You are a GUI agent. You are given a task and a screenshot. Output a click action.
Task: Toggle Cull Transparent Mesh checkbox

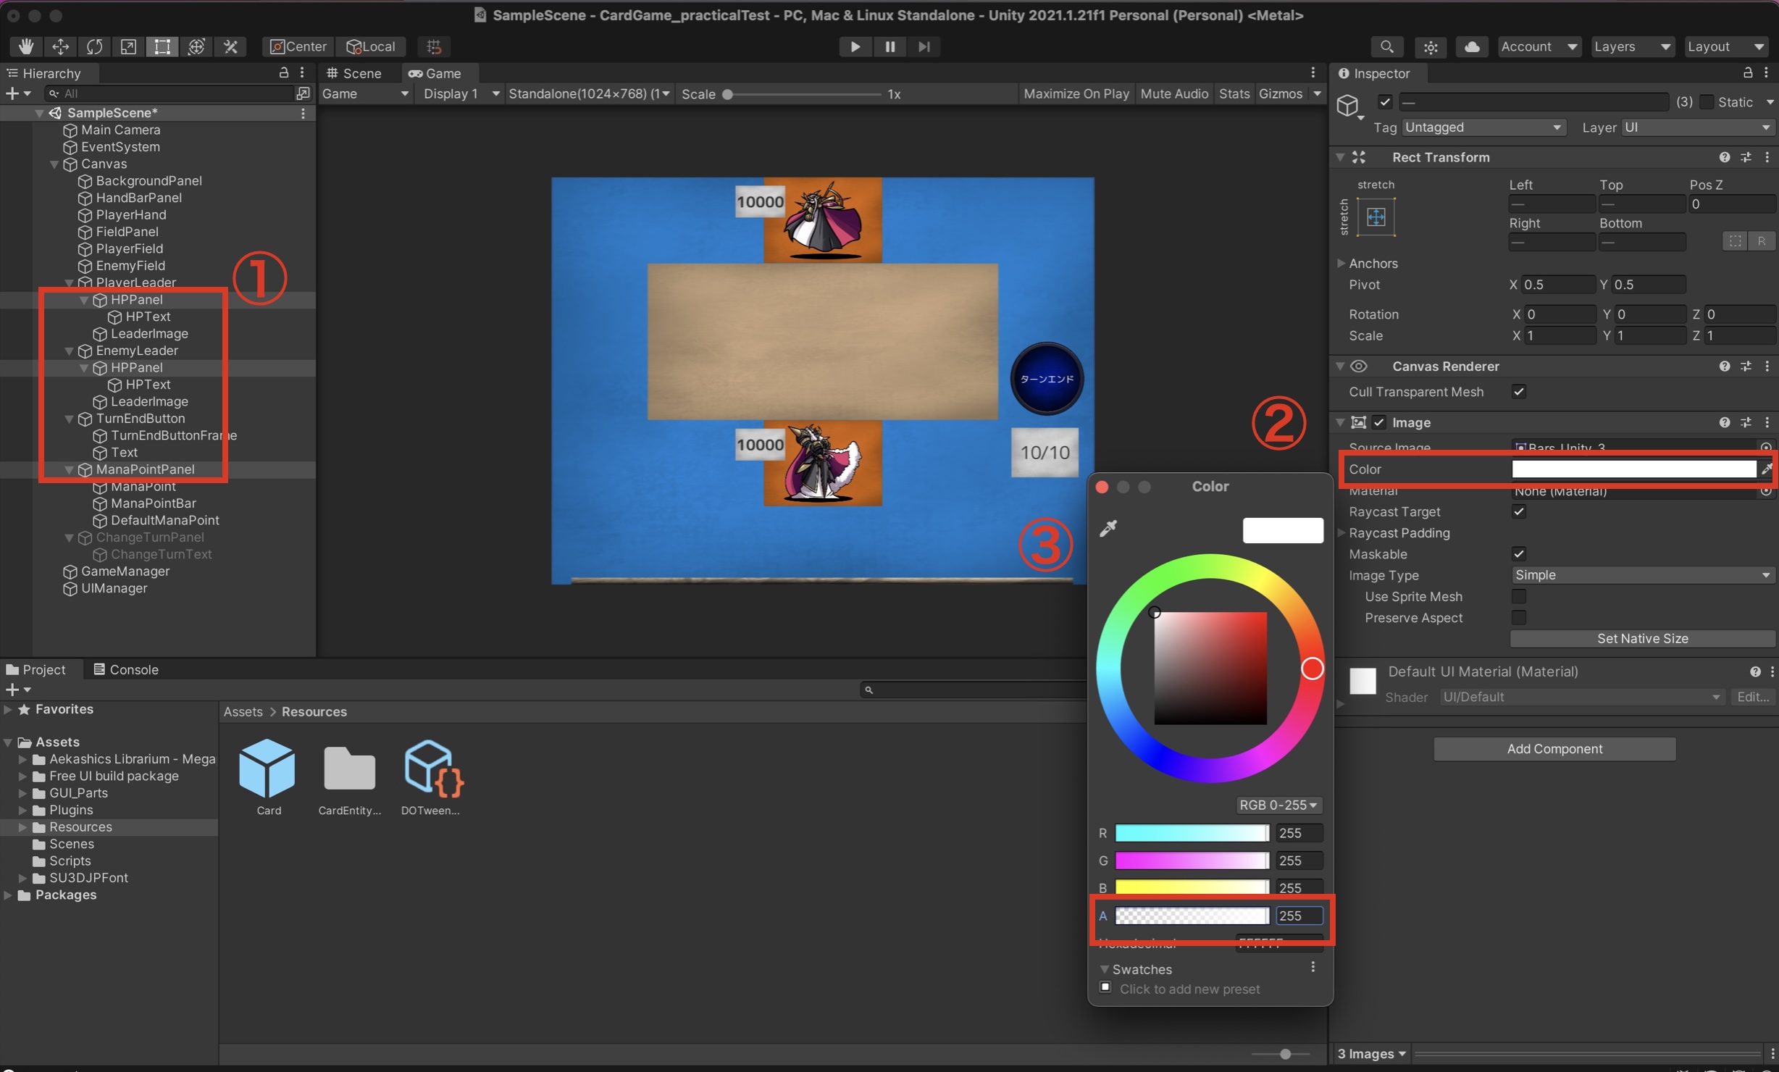[1519, 392]
